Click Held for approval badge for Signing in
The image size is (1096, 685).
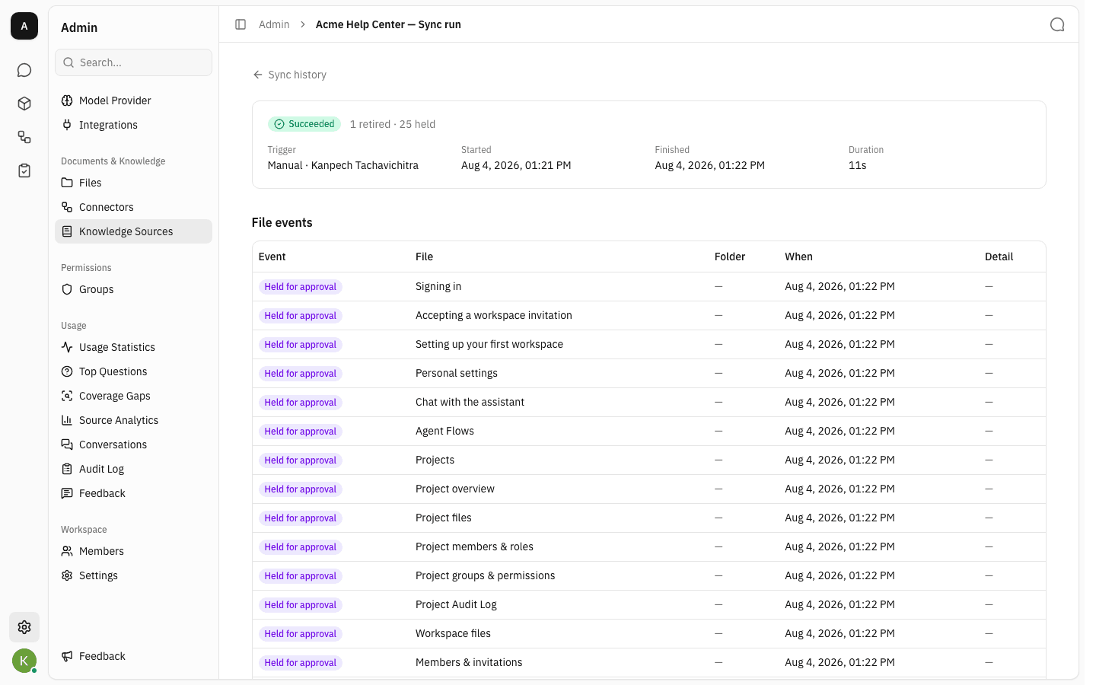pyautogui.click(x=300, y=287)
